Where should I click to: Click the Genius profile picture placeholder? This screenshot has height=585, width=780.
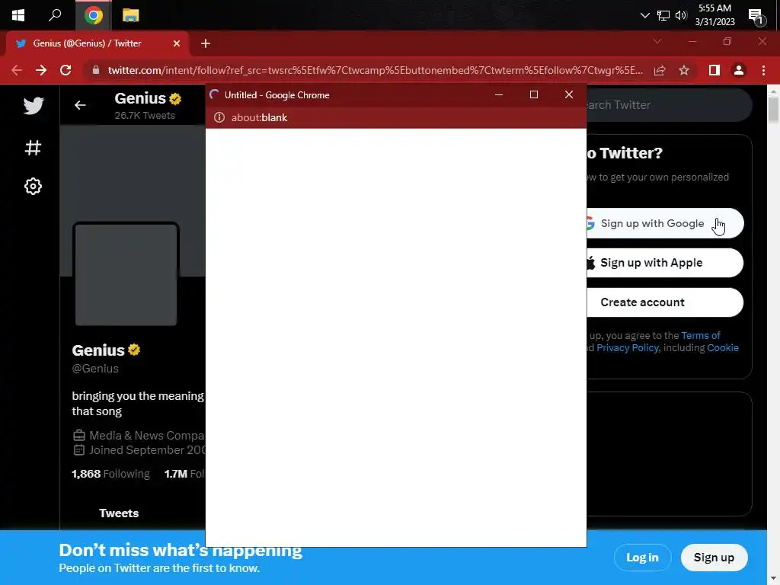[126, 274]
